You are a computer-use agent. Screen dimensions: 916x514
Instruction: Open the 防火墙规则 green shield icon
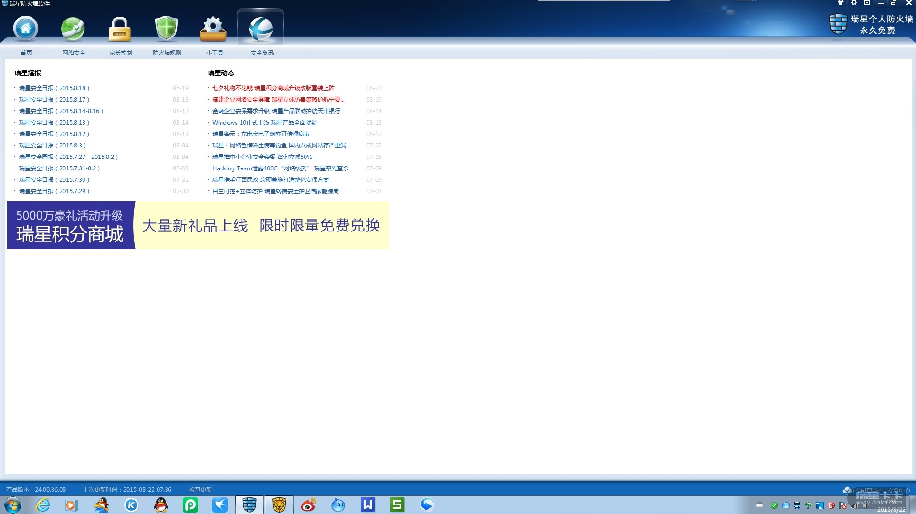pos(166,29)
